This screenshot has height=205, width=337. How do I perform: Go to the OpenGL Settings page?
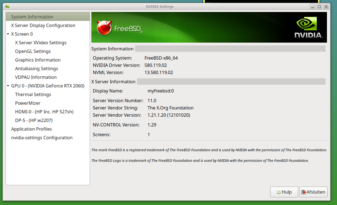(33, 51)
